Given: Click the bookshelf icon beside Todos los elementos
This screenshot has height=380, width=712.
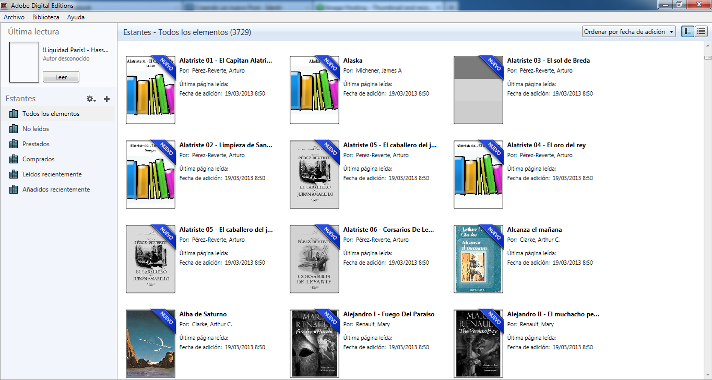Looking at the screenshot, I should 14,114.
